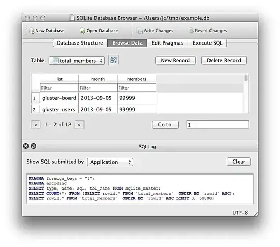Click the SELECT COUNT(*) line in the SQL log
Viewport: 280px width, 247px height.
point(132,193)
